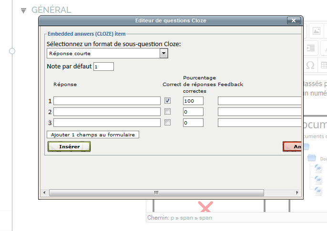Click the insert image toolbar icon
The height and width of the screenshot is (231, 327).
coord(316,31)
